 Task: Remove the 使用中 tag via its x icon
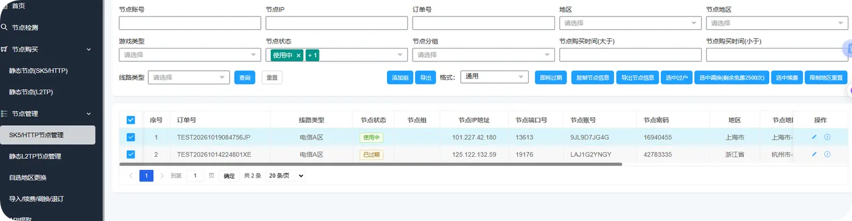click(x=298, y=55)
